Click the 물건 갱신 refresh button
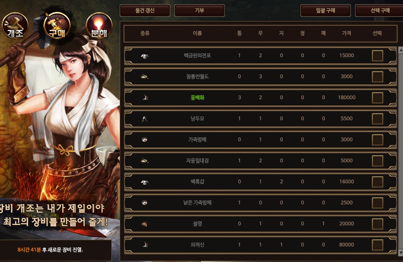 click(x=145, y=11)
